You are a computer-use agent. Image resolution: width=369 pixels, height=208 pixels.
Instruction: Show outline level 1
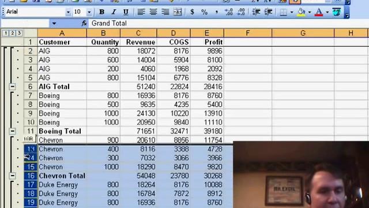[x=6, y=34]
